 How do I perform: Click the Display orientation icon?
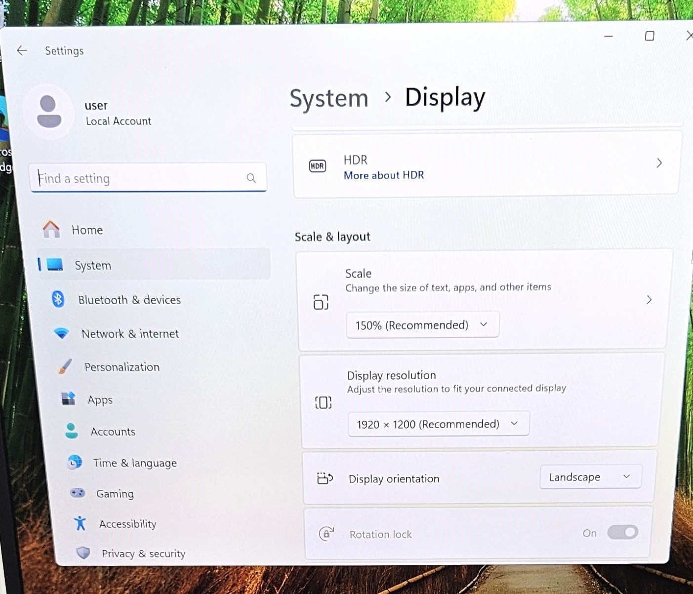tap(325, 478)
